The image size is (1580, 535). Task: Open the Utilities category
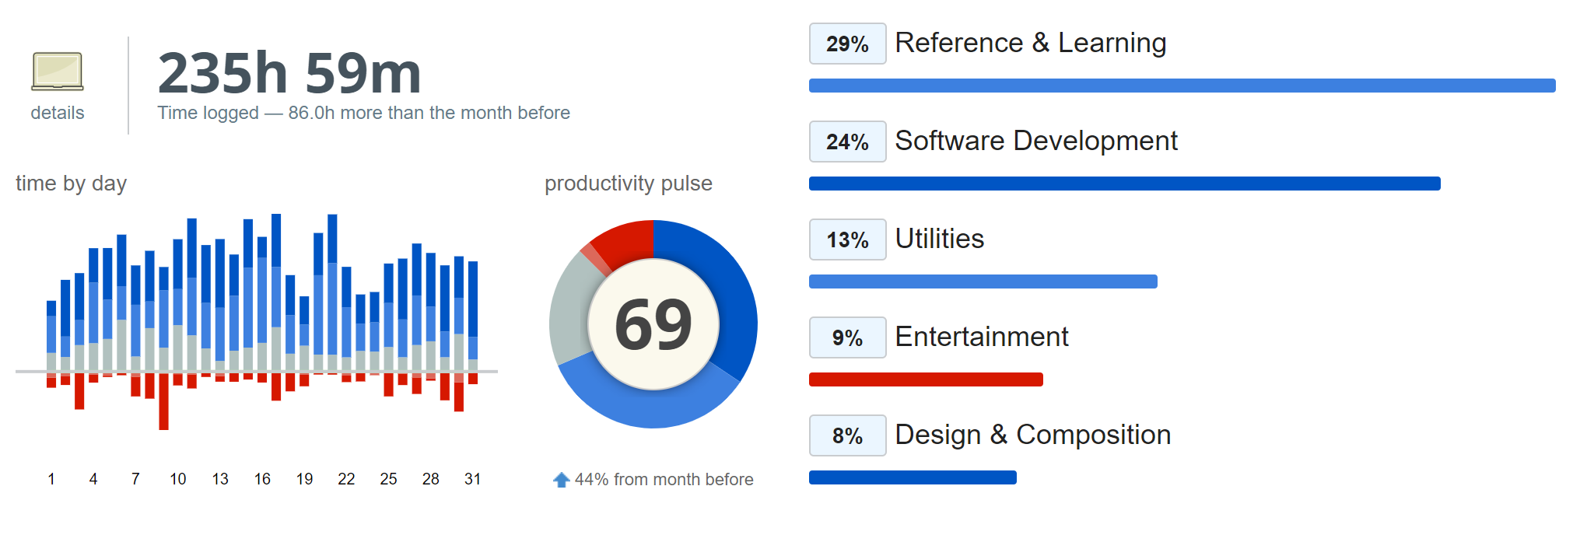(x=939, y=240)
